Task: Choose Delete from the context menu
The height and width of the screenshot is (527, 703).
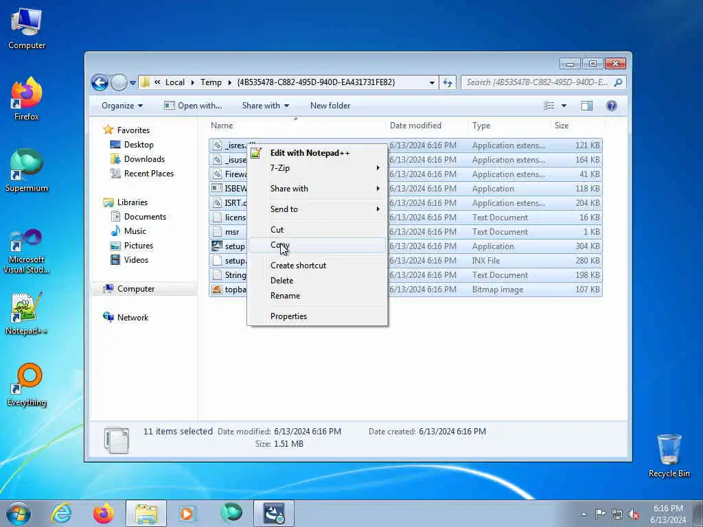Action: (317, 281)
